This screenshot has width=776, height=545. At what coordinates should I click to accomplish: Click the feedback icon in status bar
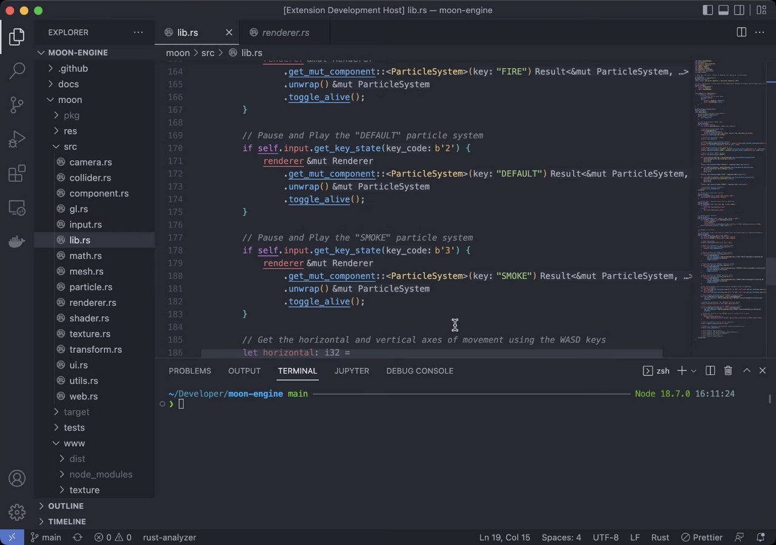pos(739,537)
